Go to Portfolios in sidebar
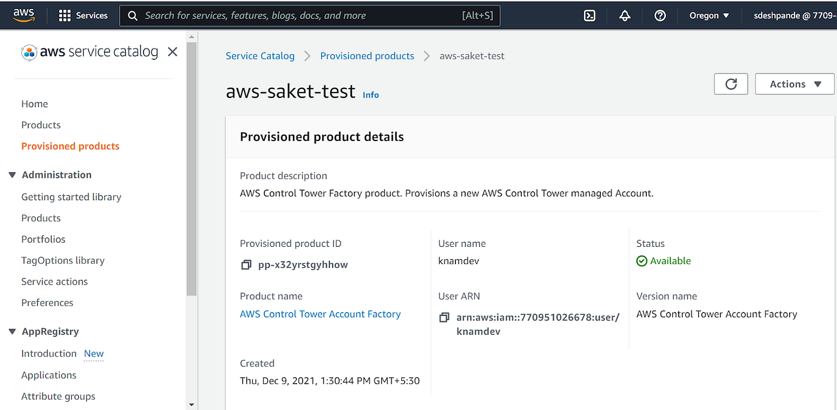The width and height of the screenshot is (837, 410). click(x=43, y=239)
